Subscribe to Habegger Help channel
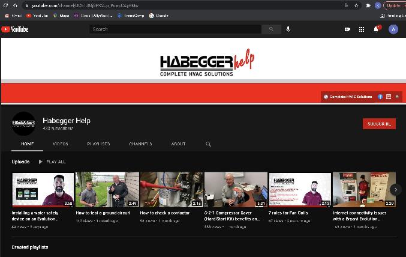406x257 pixels. 379,124
